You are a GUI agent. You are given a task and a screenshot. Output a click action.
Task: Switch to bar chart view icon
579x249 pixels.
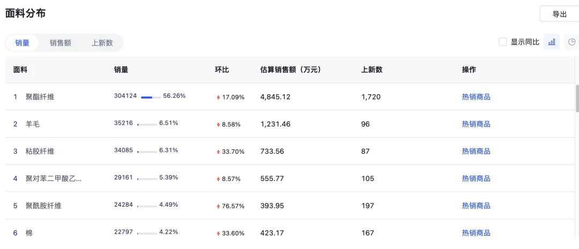coord(552,42)
